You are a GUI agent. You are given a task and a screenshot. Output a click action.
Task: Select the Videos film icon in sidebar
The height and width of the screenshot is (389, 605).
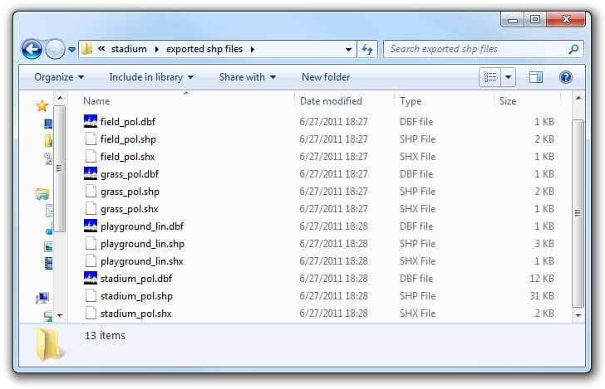click(48, 264)
